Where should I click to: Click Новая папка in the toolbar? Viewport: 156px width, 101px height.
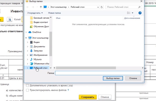point(54,13)
